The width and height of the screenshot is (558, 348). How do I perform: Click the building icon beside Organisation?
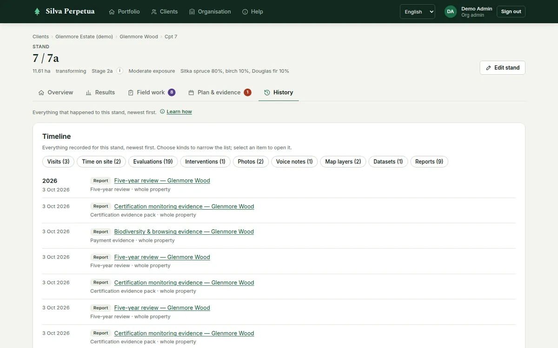[192, 12]
